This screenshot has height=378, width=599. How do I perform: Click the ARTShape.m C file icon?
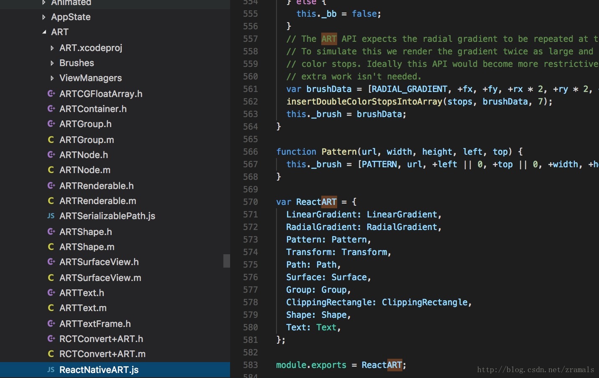(51, 247)
